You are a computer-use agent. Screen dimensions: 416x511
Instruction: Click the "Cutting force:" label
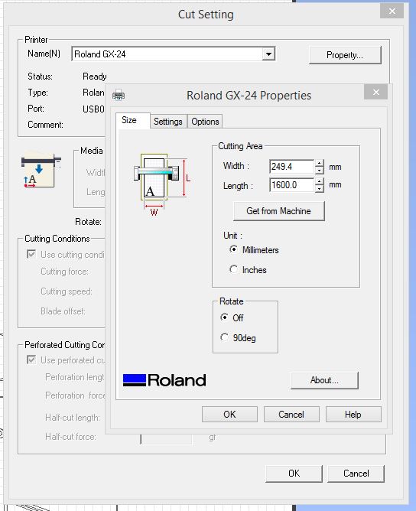coord(64,271)
